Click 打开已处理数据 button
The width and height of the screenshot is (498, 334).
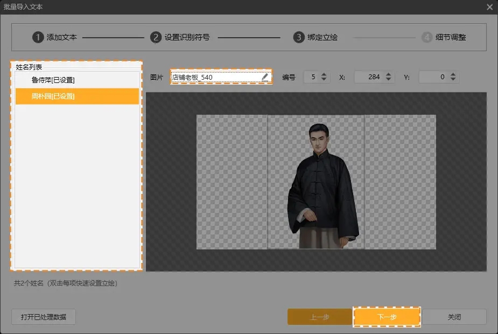tap(44, 317)
